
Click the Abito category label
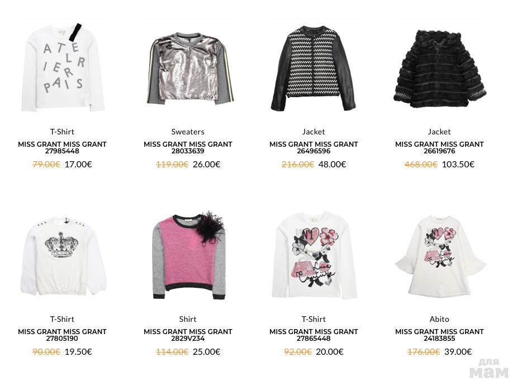(x=439, y=319)
